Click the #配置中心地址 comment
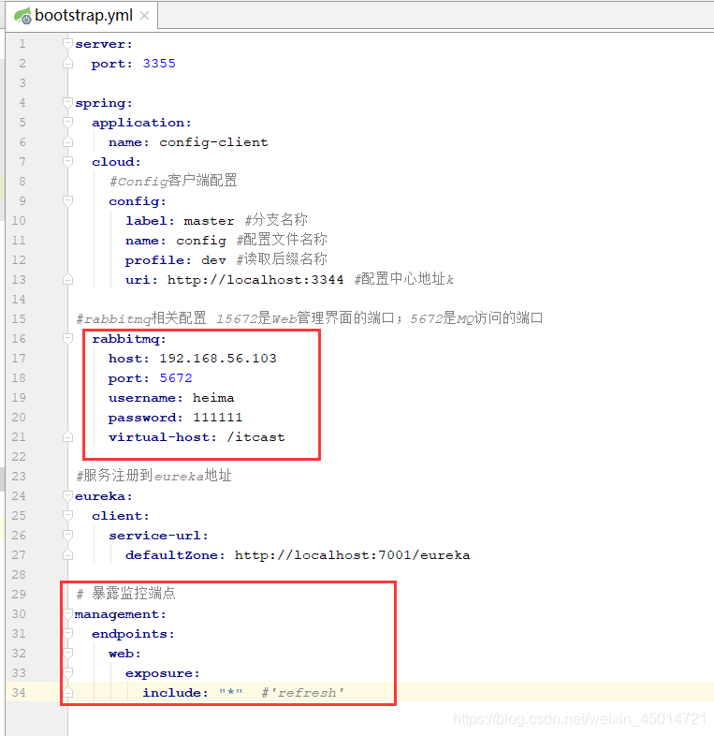Screen dimensions: 714x736 400,279
